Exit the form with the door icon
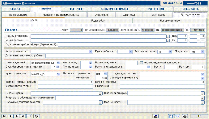The height and width of the screenshot is (119, 209). [199, 116]
